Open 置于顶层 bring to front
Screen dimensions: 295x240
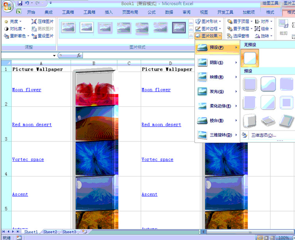[x=240, y=22]
